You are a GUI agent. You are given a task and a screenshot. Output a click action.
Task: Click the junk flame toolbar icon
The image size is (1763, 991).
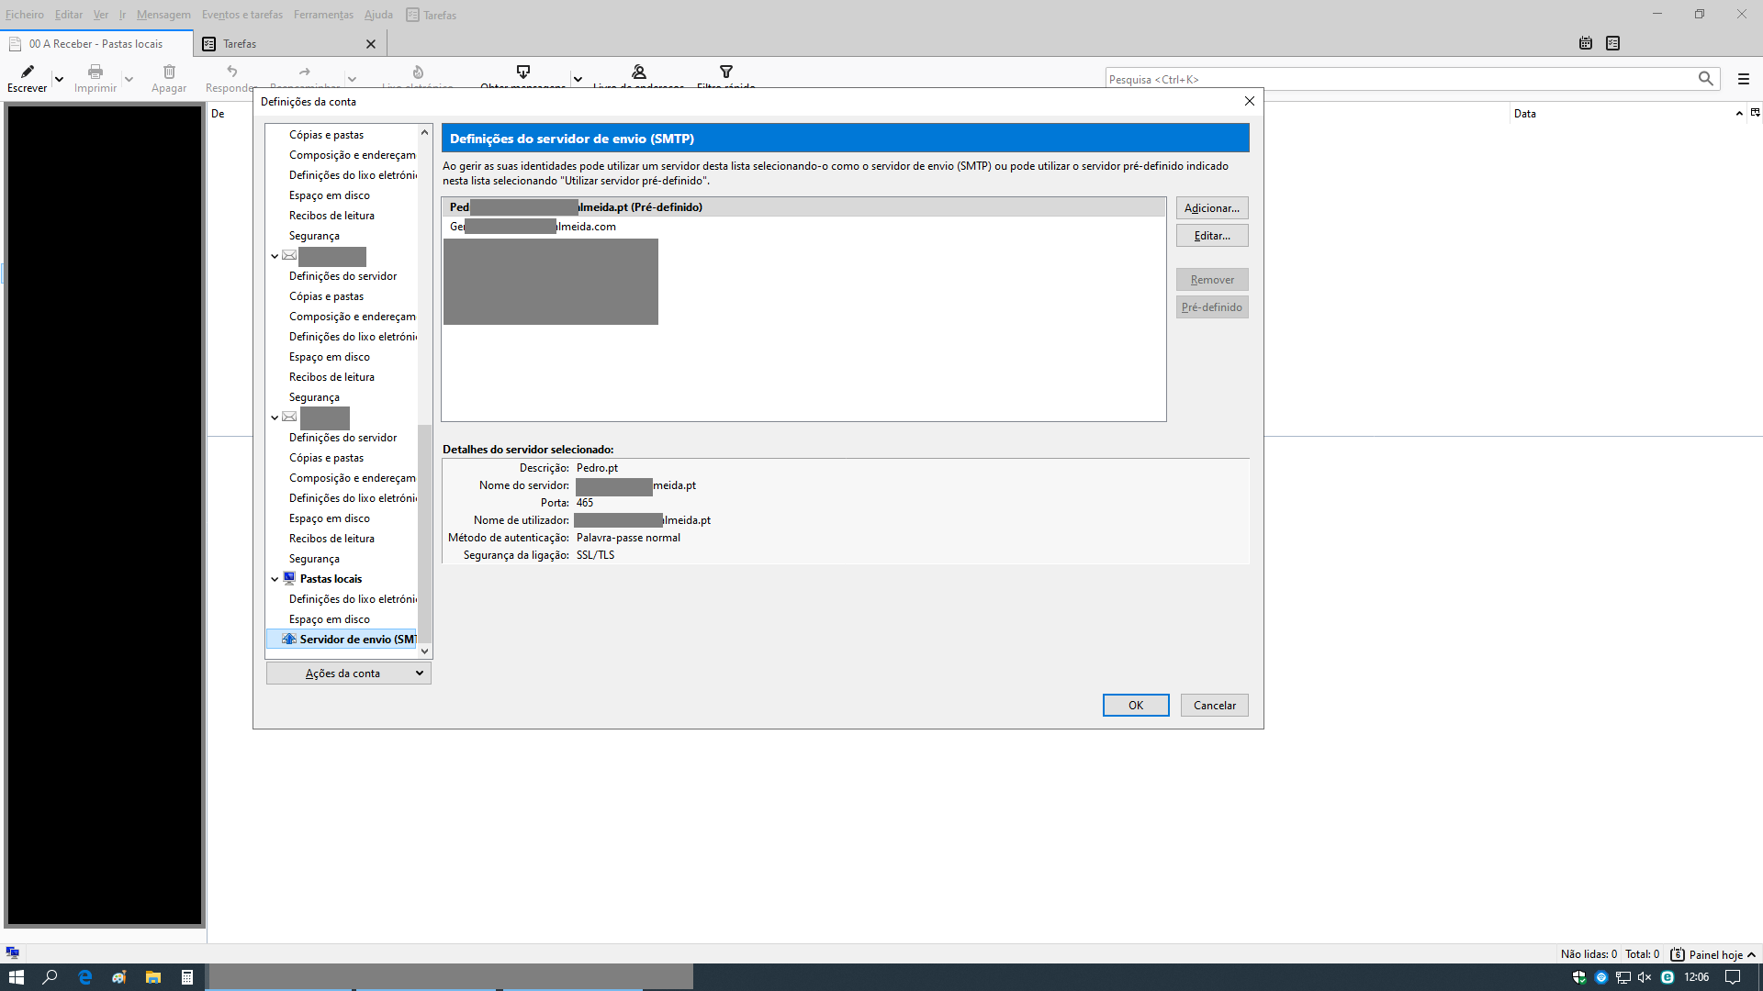[x=418, y=72]
